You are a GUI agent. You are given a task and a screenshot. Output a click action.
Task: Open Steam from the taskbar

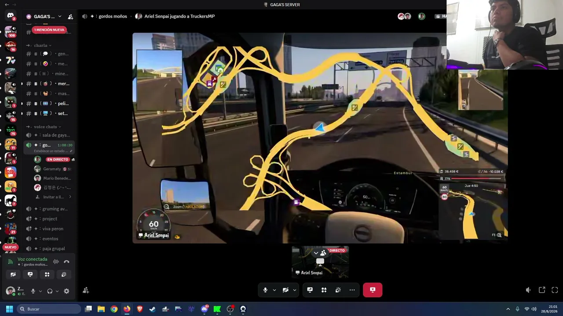pos(152,309)
